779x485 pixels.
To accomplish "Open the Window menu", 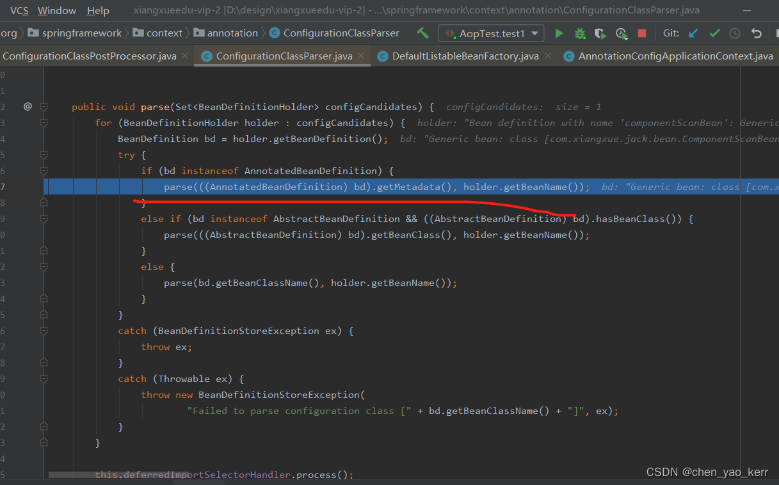I will click(56, 10).
